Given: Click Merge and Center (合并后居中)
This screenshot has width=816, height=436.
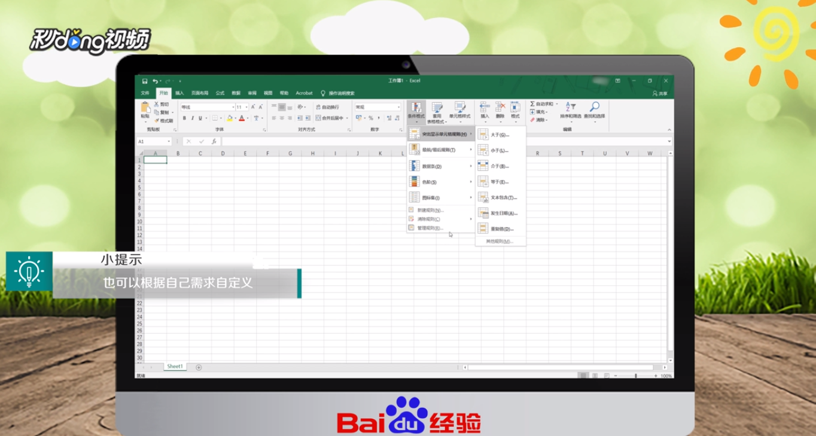Looking at the screenshot, I should coord(330,118).
